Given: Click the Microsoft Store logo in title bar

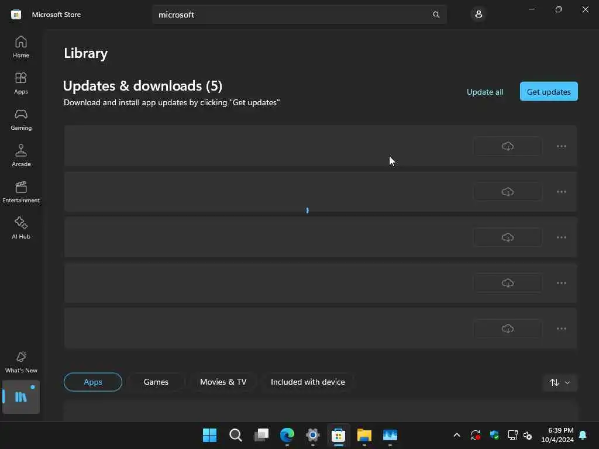Looking at the screenshot, I should pyautogui.click(x=16, y=15).
